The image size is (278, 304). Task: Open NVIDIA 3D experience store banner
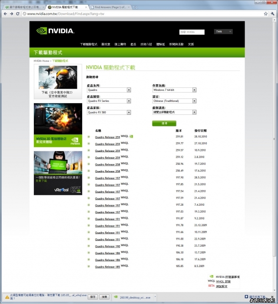pos(58,125)
